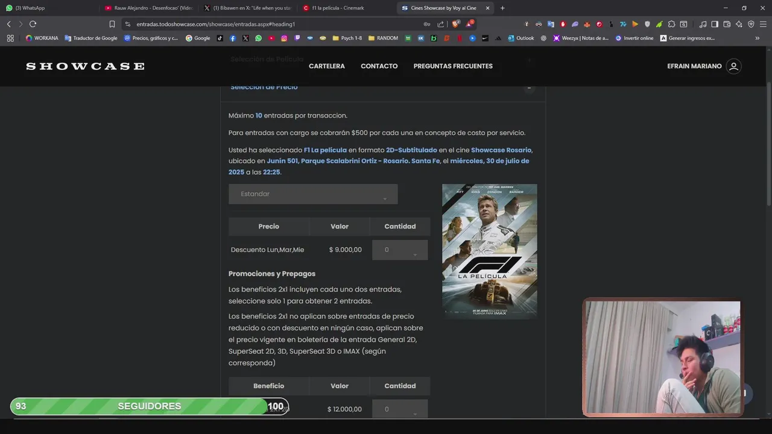This screenshot has width=772, height=434.
Task: Open the Outlook bookmark
Action: 521,38
